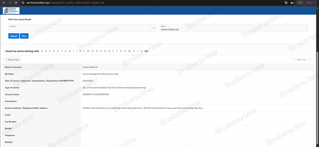This screenshot has height=147, width=319.
Task: Reload the current page
Action: point(16,2)
